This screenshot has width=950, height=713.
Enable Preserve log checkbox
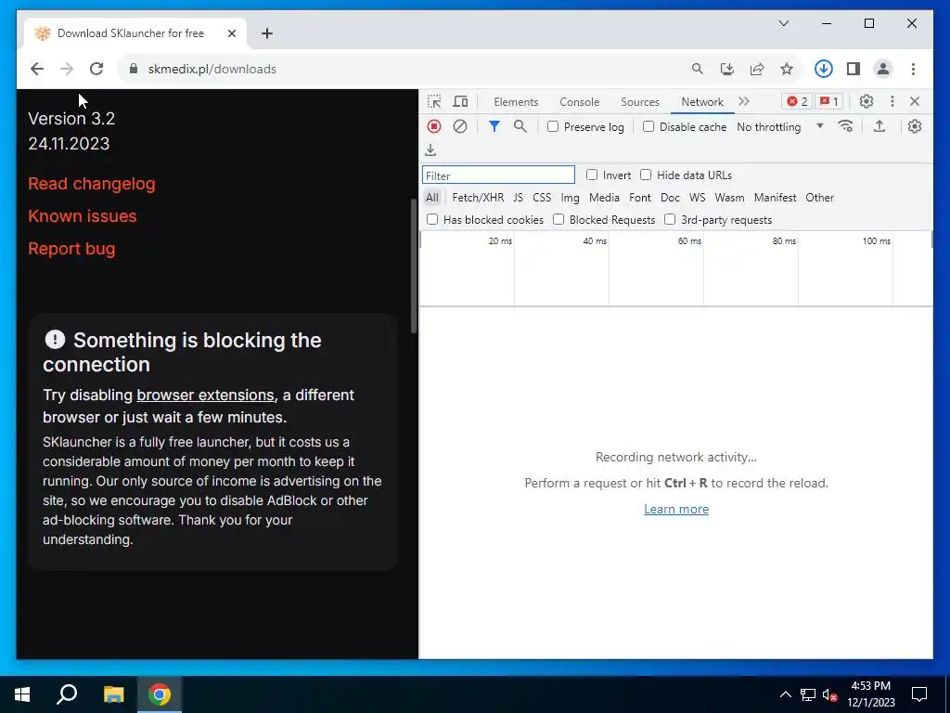553,126
